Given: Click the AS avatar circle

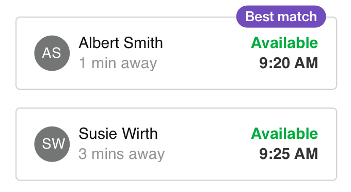Looking at the screenshot, I should [x=52, y=53].
